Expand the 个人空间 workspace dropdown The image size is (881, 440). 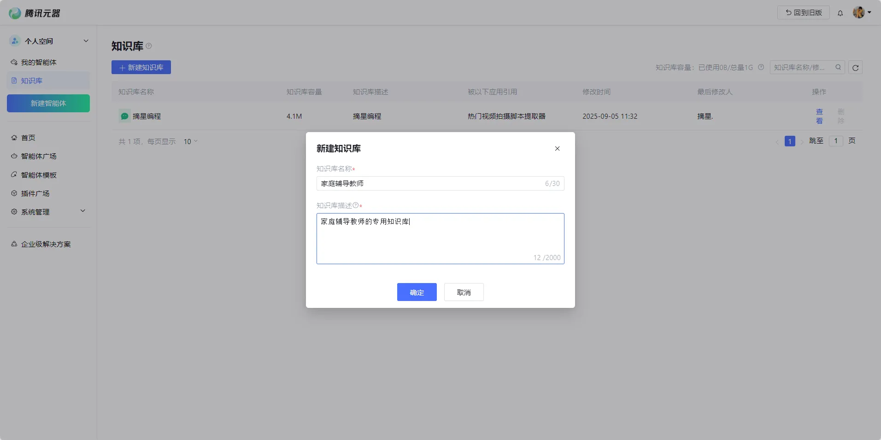point(86,41)
